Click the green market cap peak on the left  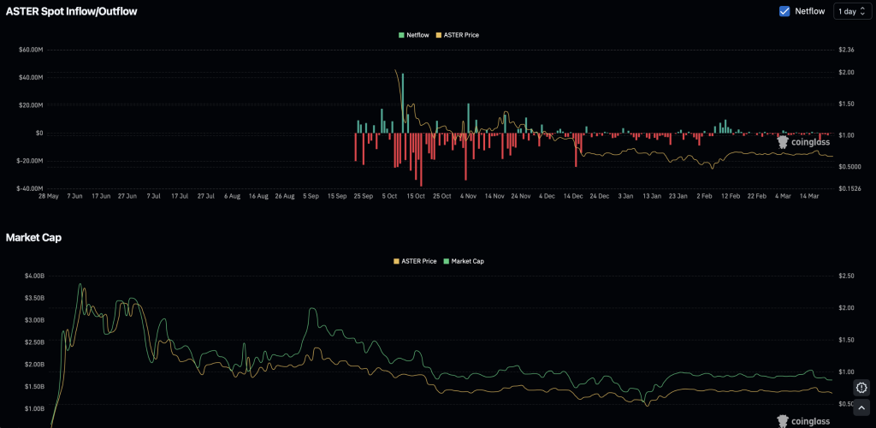80,286
